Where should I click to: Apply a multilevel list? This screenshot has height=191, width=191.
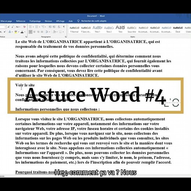click(x=43, y=27)
